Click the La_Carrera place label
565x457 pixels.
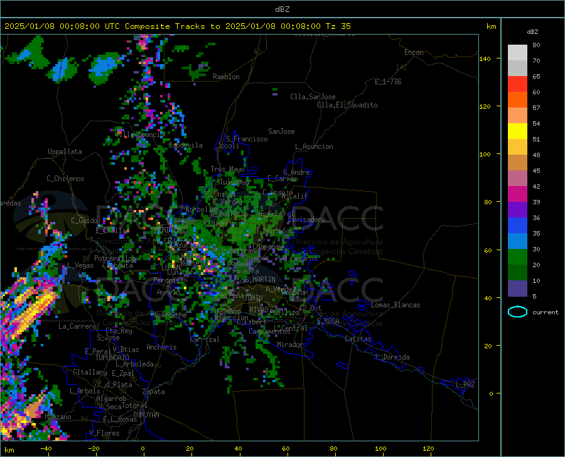pyautogui.click(x=77, y=326)
